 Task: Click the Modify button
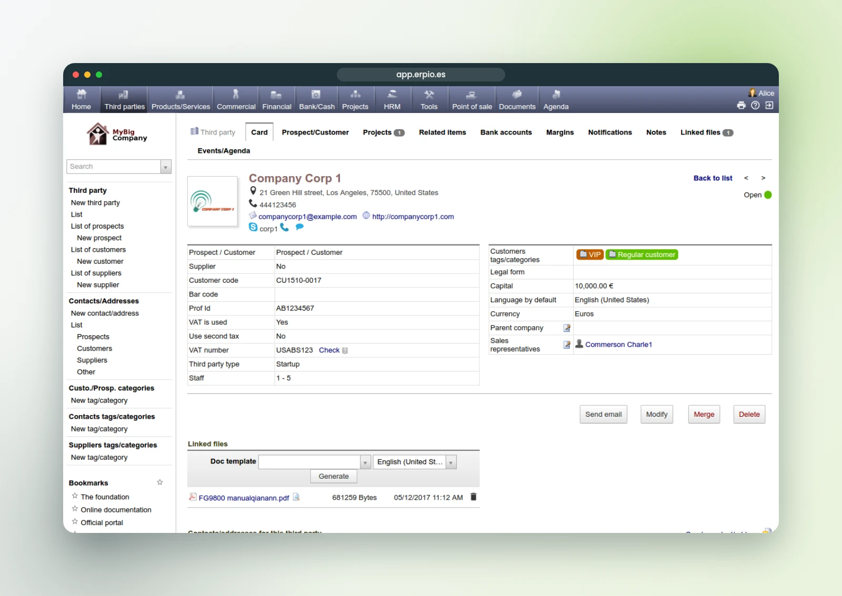point(656,414)
